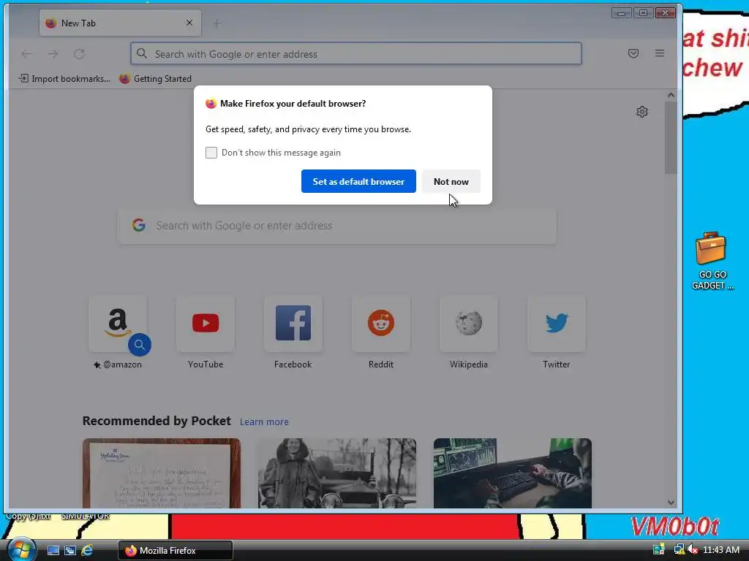This screenshot has height=561, width=749.
Task: Click Switch between windows quick launch icon
Action: (x=70, y=551)
